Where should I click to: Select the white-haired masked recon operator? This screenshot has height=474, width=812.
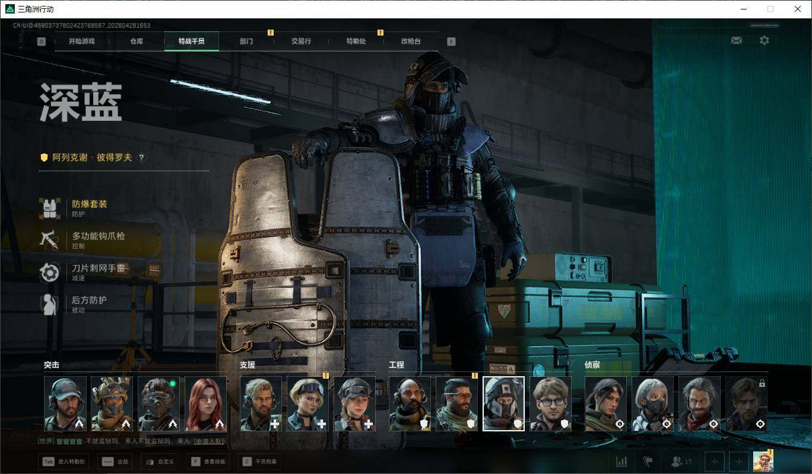[x=653, y=403]
